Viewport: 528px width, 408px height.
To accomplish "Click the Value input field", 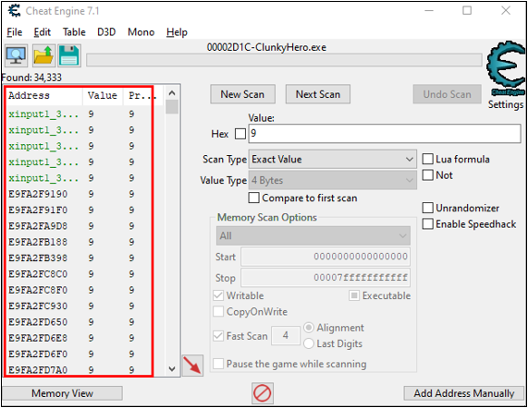I will [x=385, y=134].
